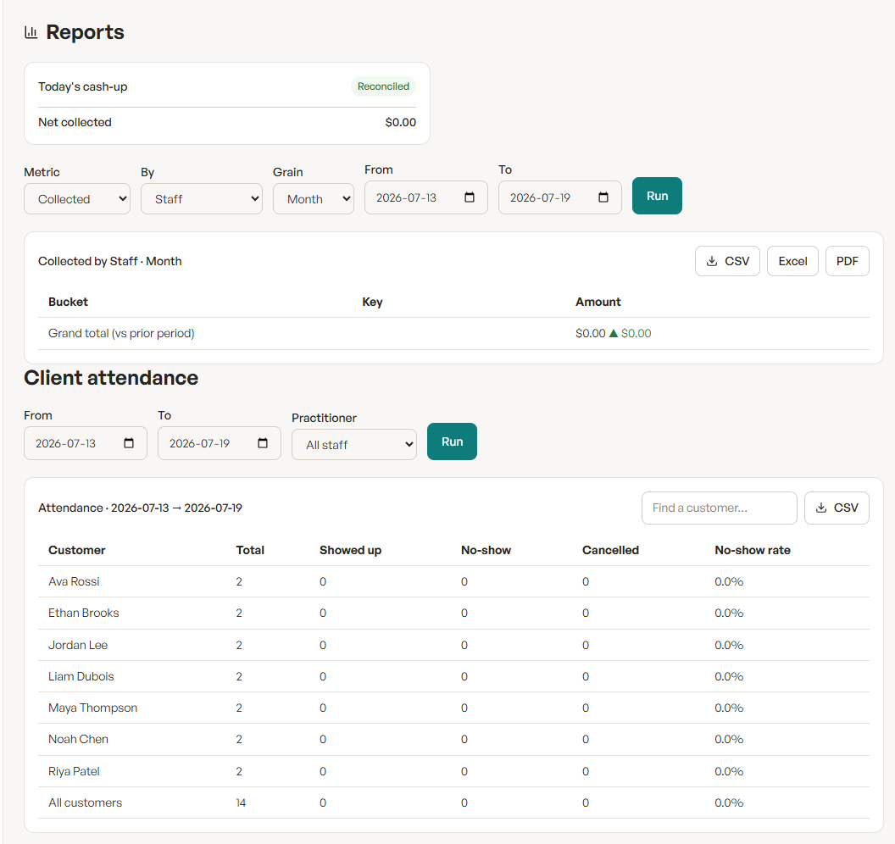
Task: Click the Customer column header
Action: pyautogui.click(x=77, y=550)
